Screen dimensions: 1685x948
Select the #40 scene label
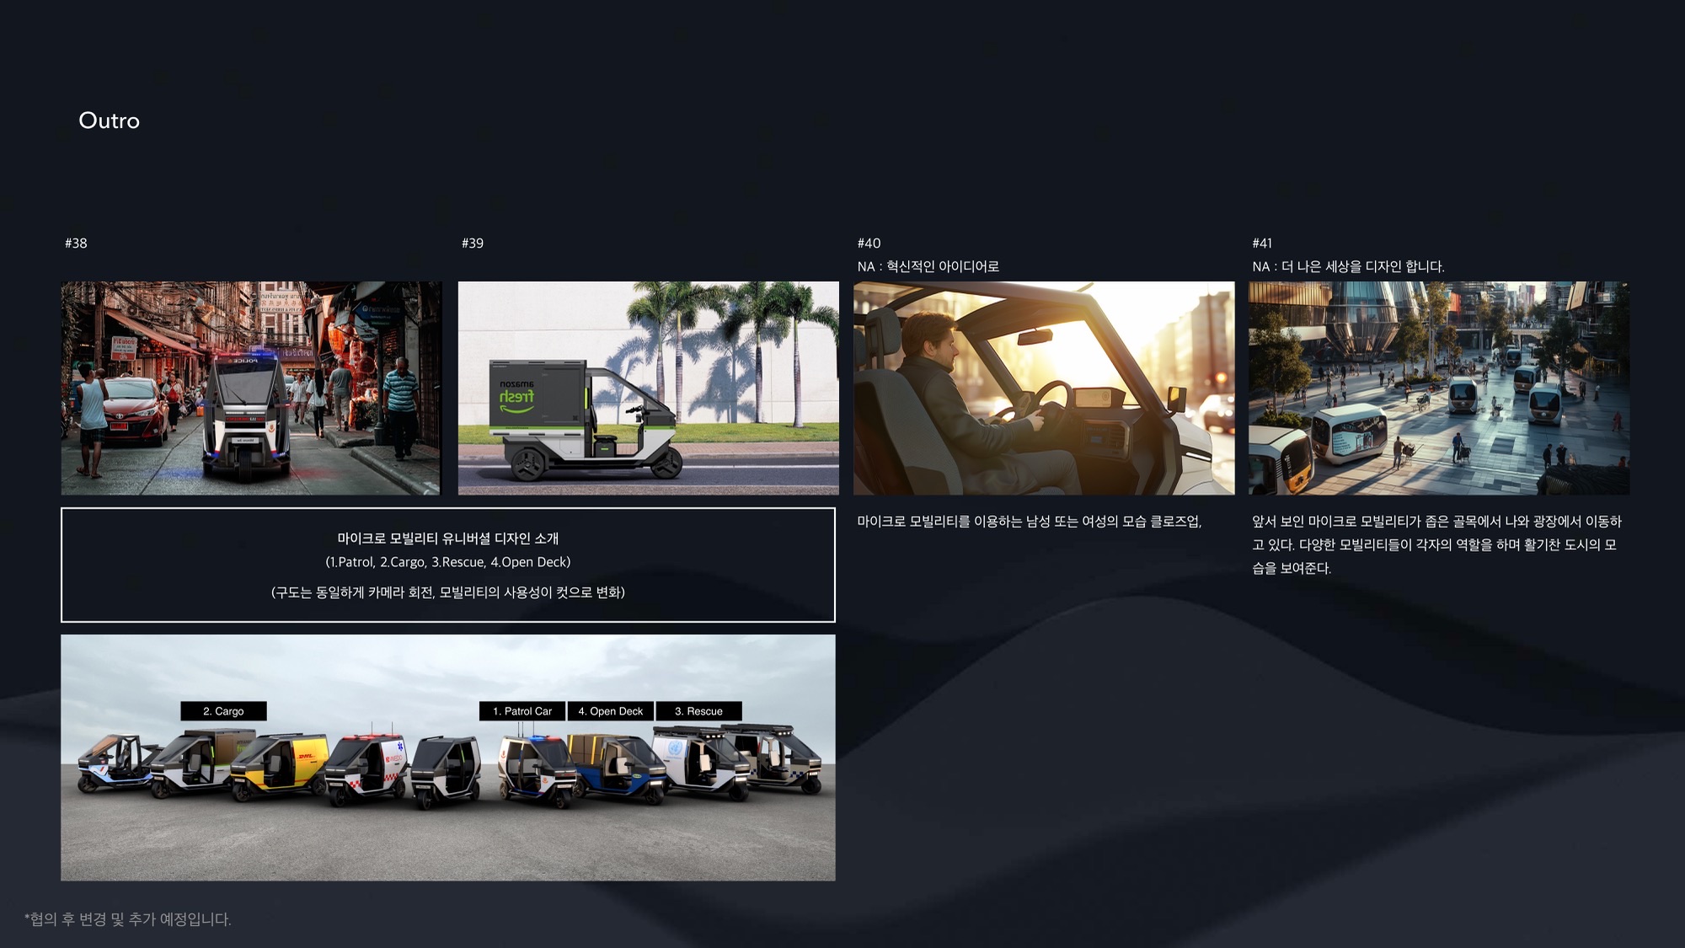tap(869, 243)
